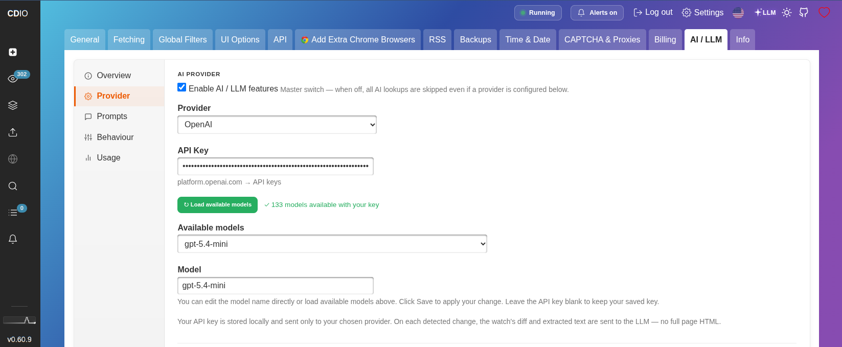842x347 pixels.
Task: Click the activity sparkline graph in sidebar
Action: click(x=19, y=320)
